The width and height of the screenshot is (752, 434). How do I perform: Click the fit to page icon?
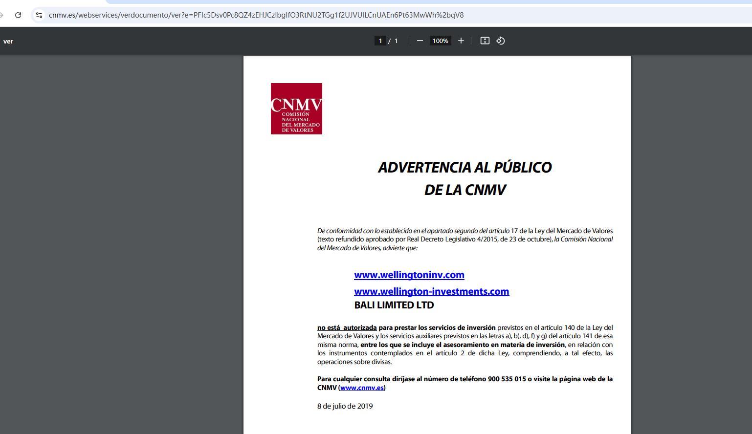[x=485, y=41]
